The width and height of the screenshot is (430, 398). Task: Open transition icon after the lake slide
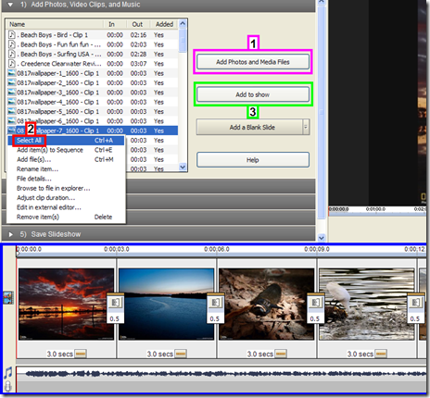point(215,303)
